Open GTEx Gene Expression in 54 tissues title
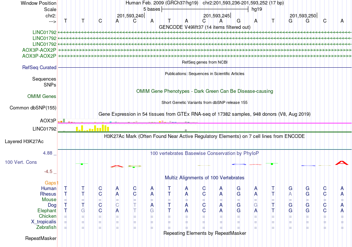The image size is (352, 247). 205,114
